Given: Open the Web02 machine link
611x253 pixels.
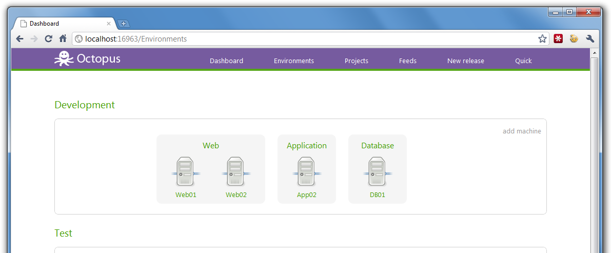Looking at the screenshot, I should (x=236, y=195).
